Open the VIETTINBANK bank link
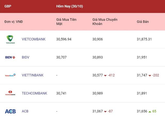This screenshot has height=120, width=165. coord(32,75)
